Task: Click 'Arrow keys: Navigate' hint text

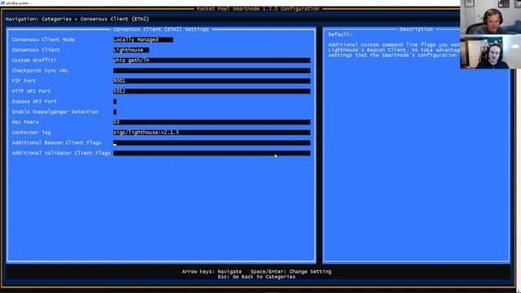Action: click(x=212, y=271)
